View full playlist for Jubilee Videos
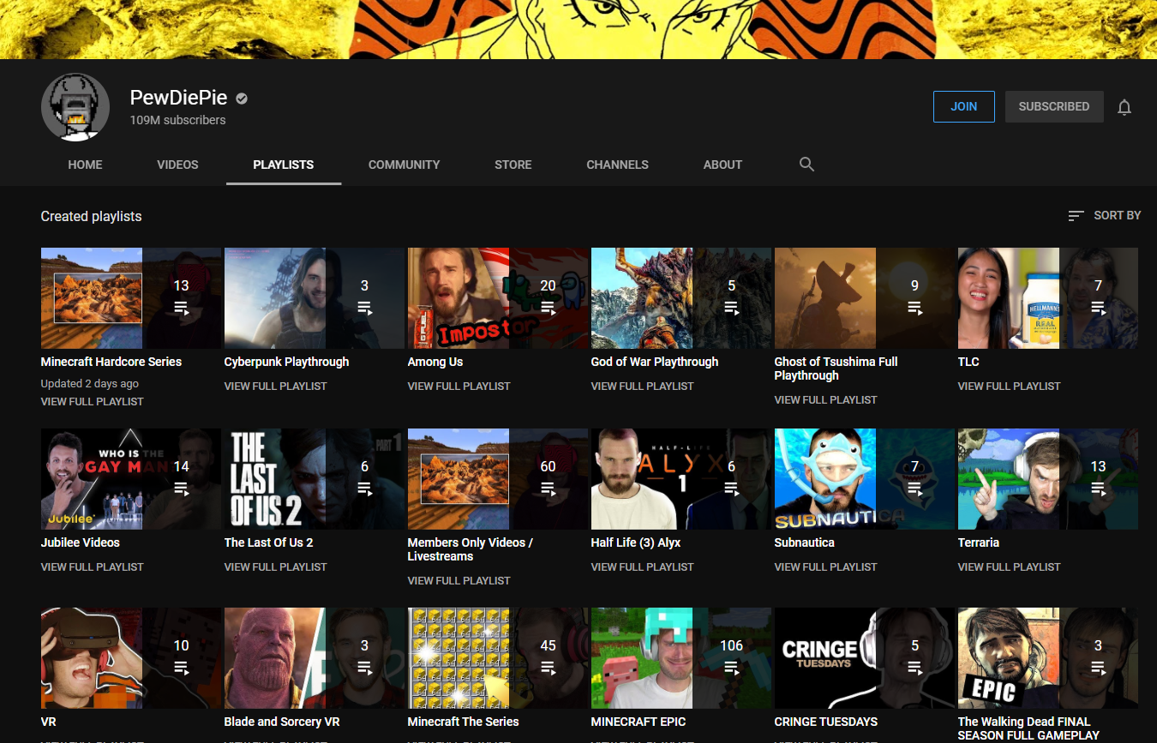 pyautogui.click(x=92, y=567)
